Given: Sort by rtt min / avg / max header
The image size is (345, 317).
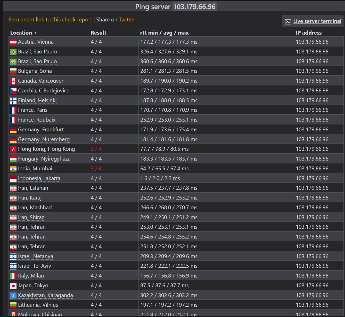Looking at the screenshot, I should (x=164, y=33).
